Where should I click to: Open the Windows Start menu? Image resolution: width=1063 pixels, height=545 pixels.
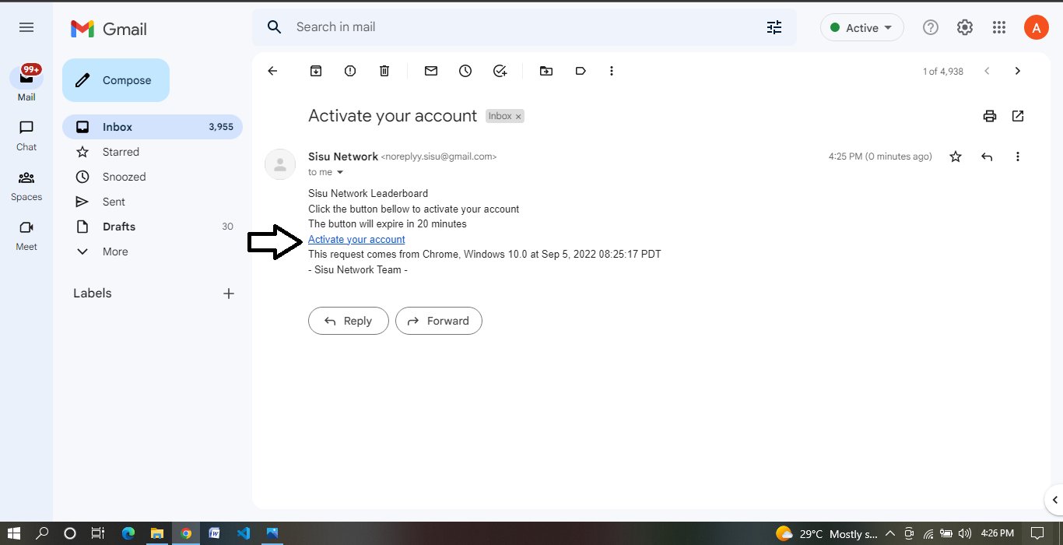tap(16, 533)
